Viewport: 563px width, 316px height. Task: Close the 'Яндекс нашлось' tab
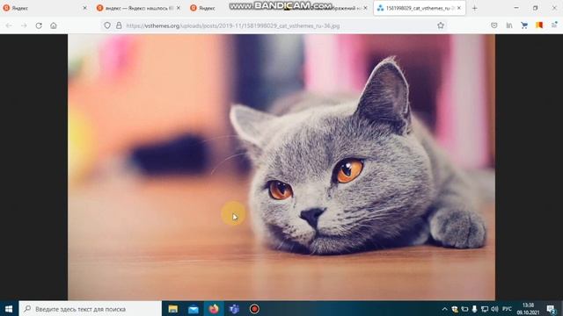pos(179,8)
